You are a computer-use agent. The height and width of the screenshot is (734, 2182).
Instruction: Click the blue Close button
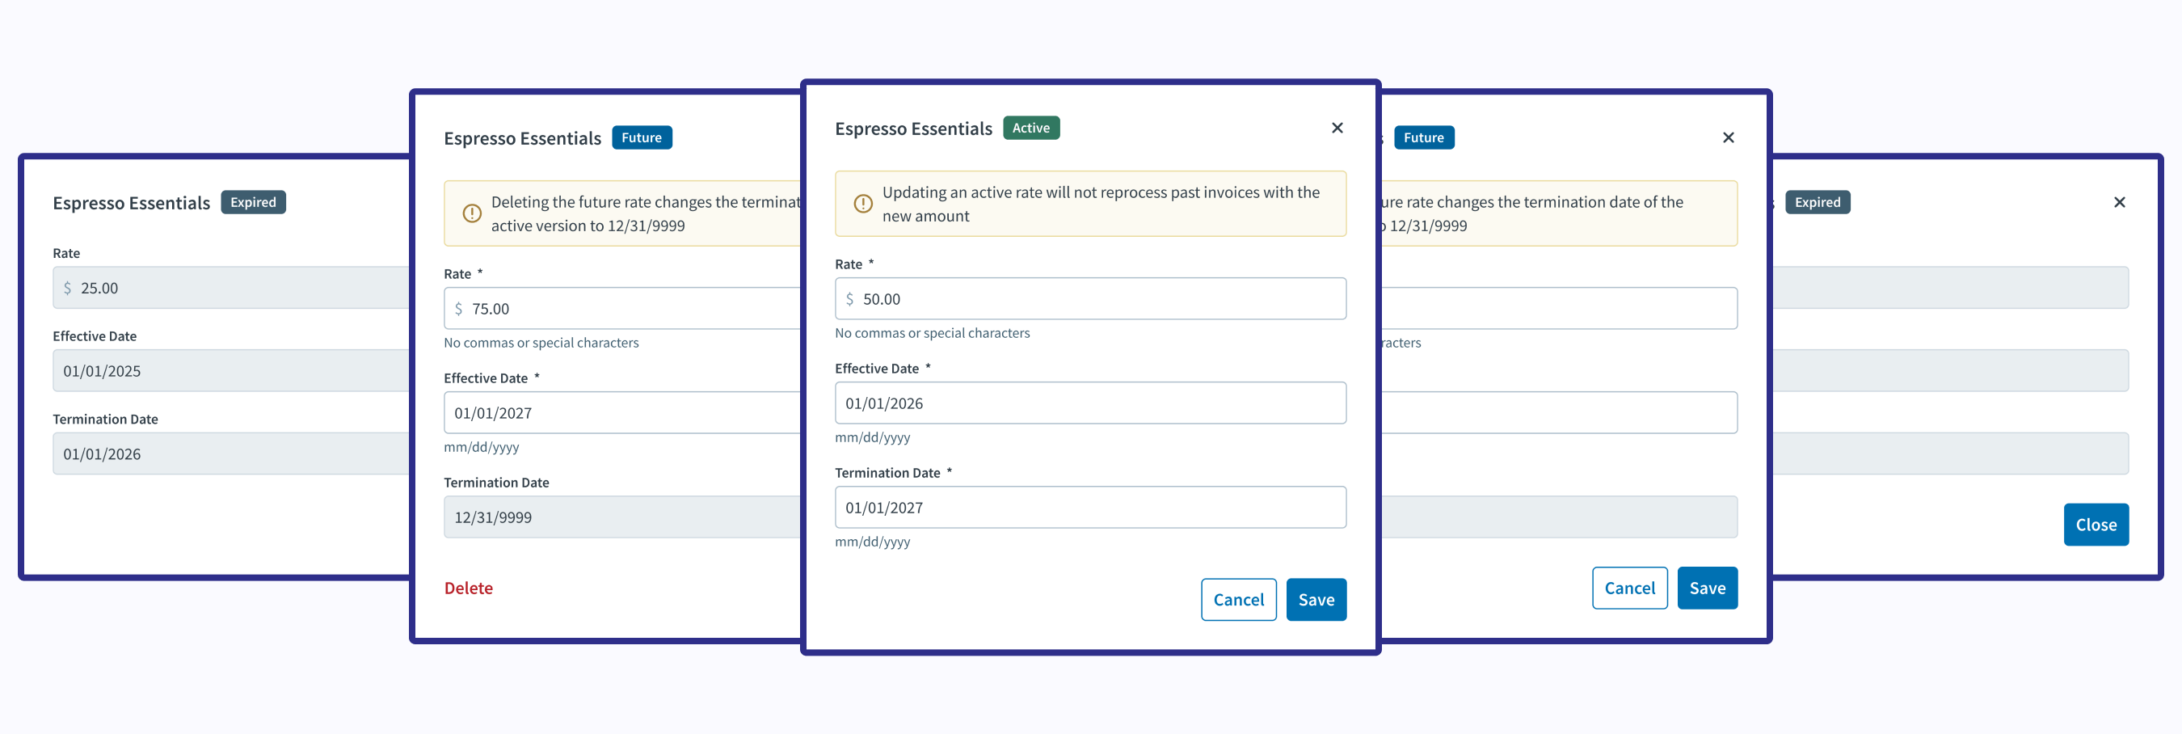(2095, 525)
